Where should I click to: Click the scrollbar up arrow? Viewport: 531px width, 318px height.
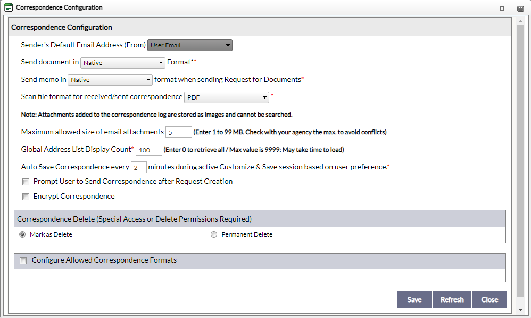[x=520, y=20]
